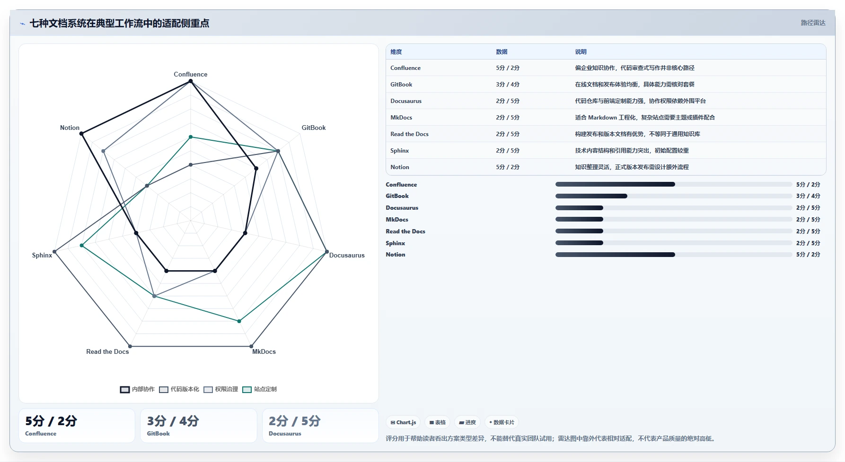Toggle the 代码版本化 legend series
The height and width of the screenshot is (462, 845).
tap(179, 389)
